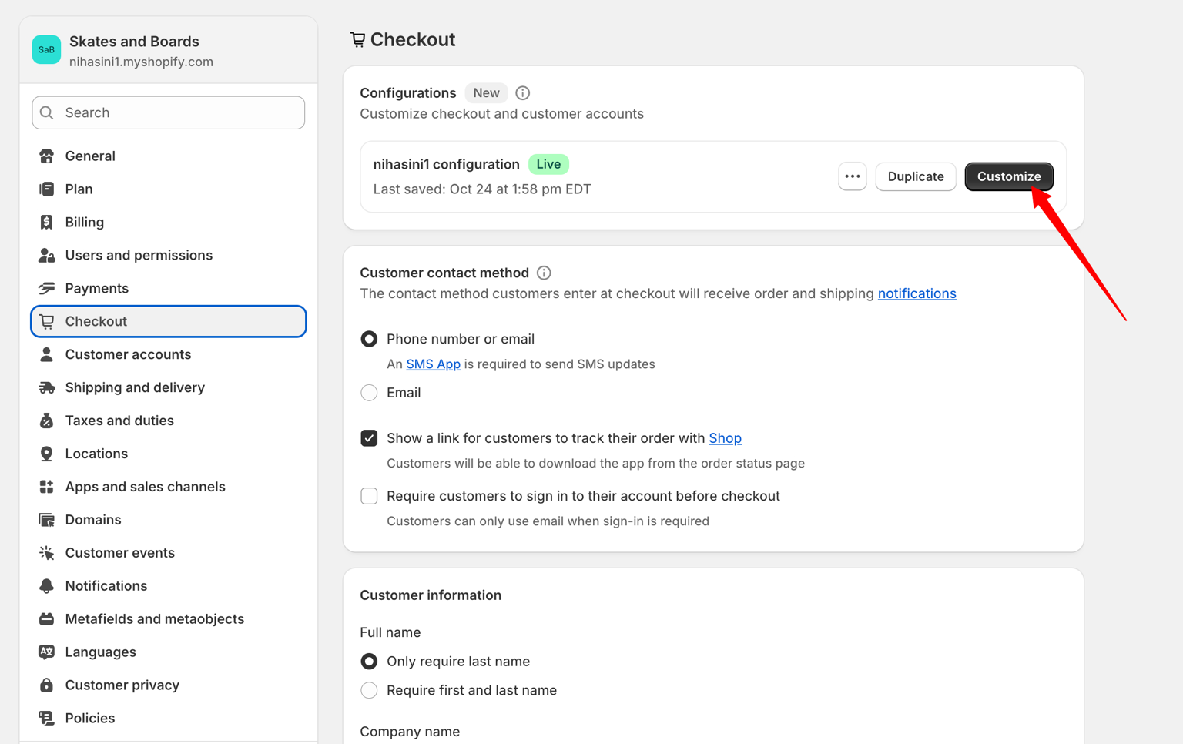
Task: Uncheck Show a link to track order
Action: [369, 438]
